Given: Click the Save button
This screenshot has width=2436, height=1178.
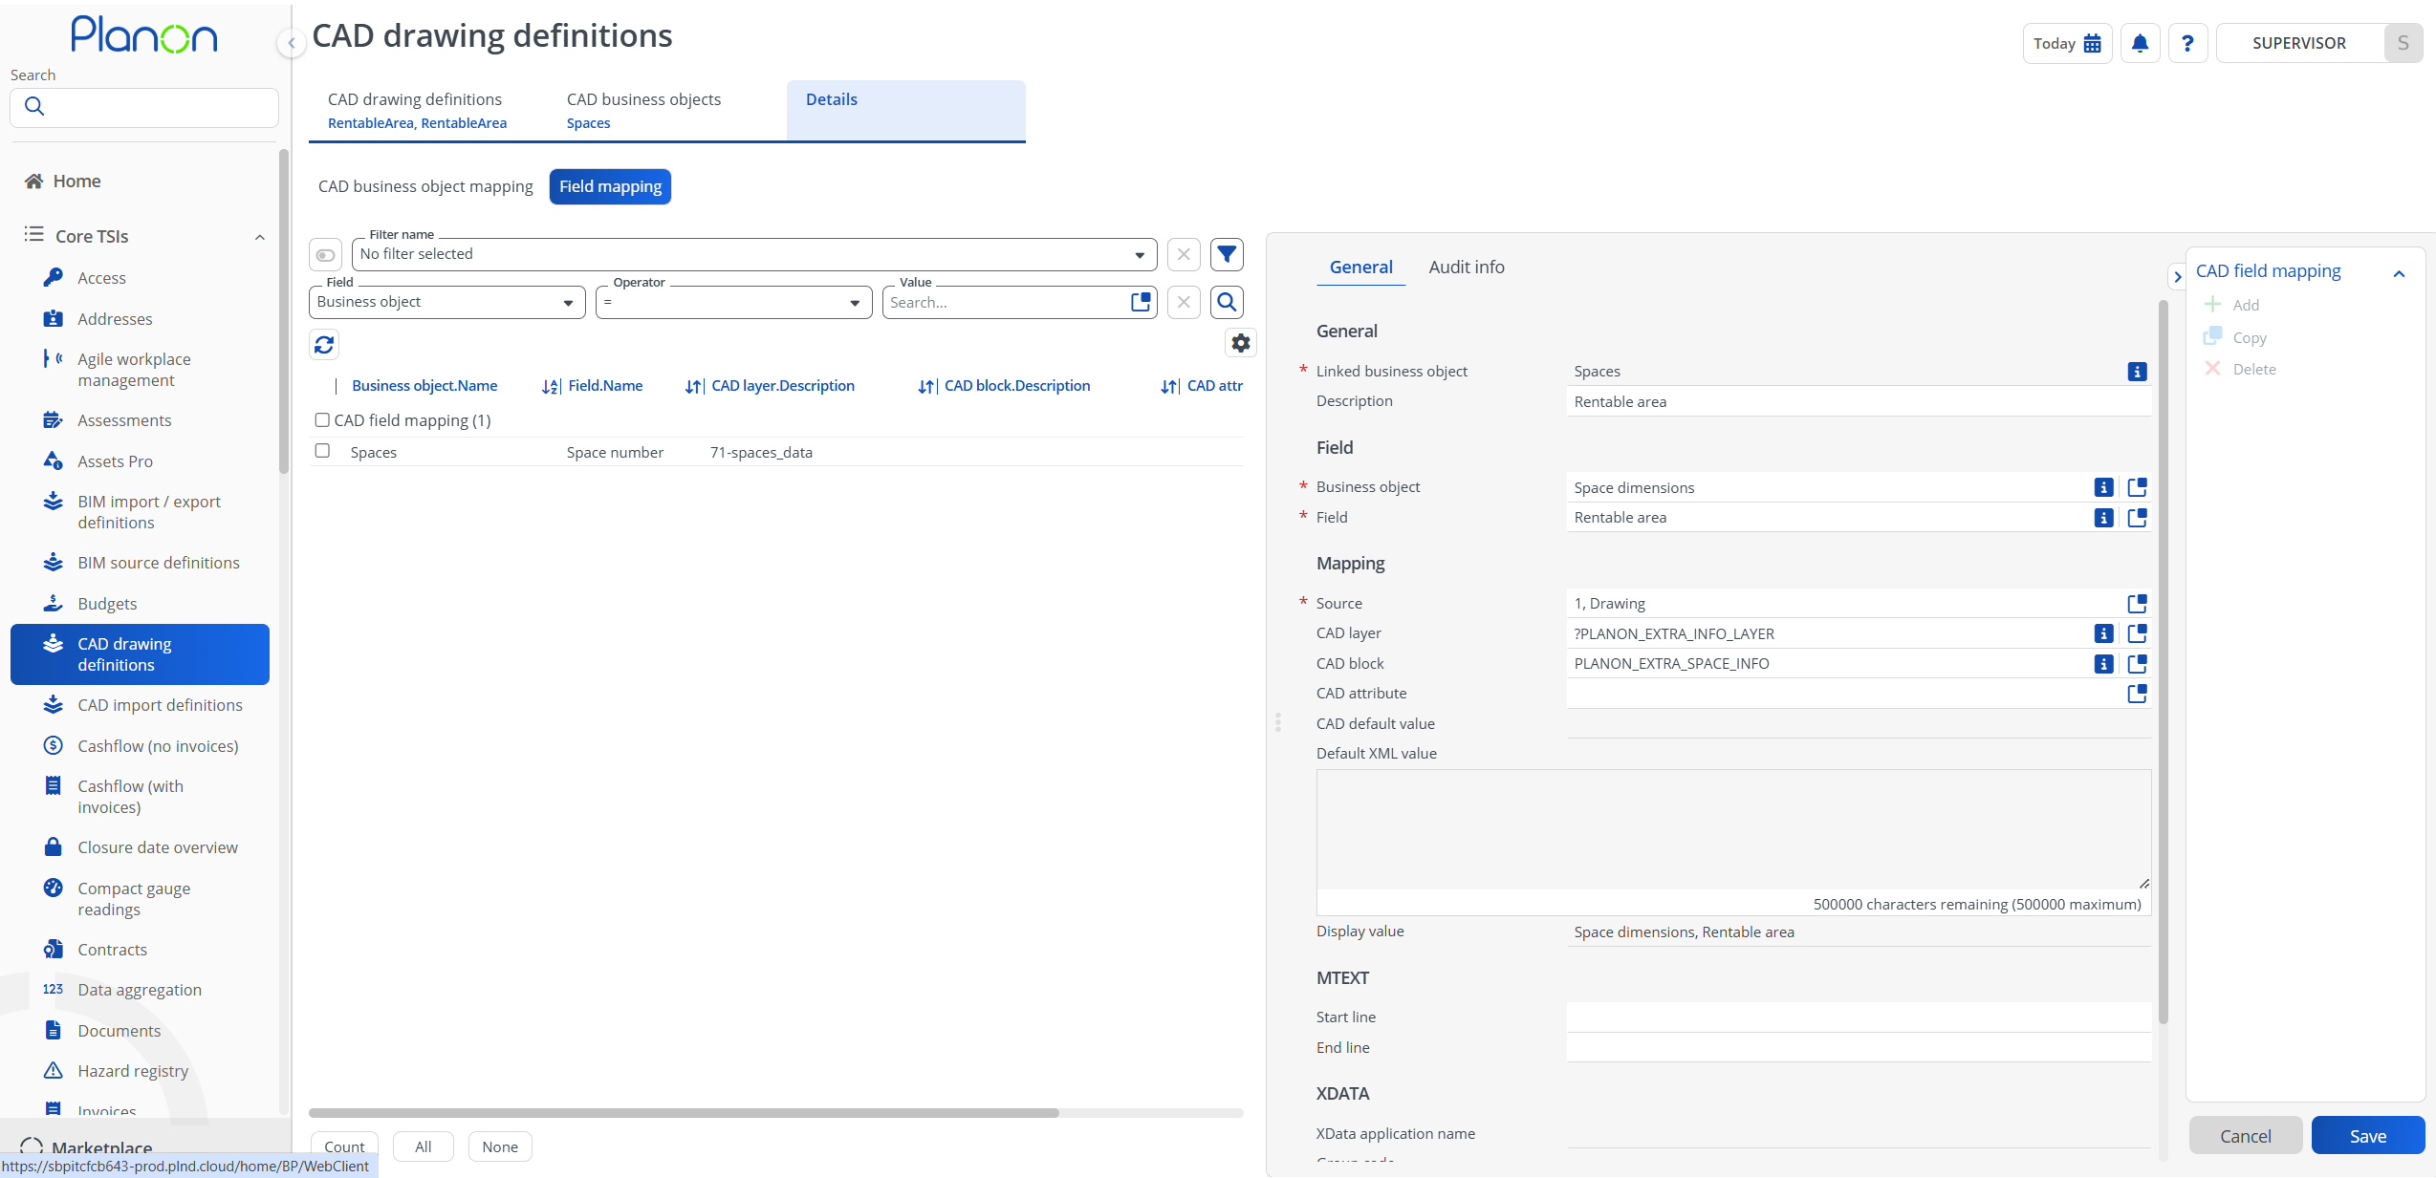Looking at the screenshot, I should [2367, 1135].
